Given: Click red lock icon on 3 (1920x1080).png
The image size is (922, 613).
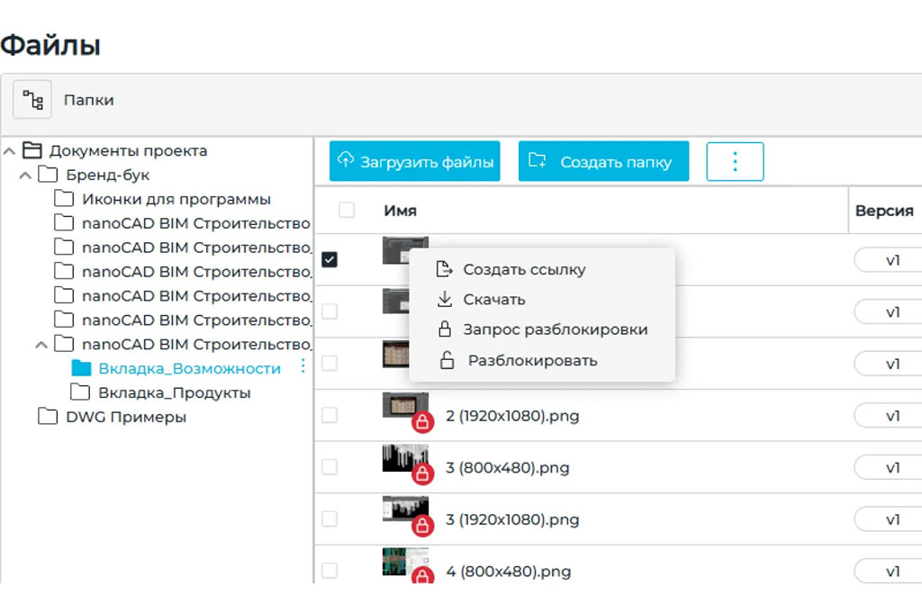Looking at the screenshot, I should pyautogui.click(x=422, y=526).
